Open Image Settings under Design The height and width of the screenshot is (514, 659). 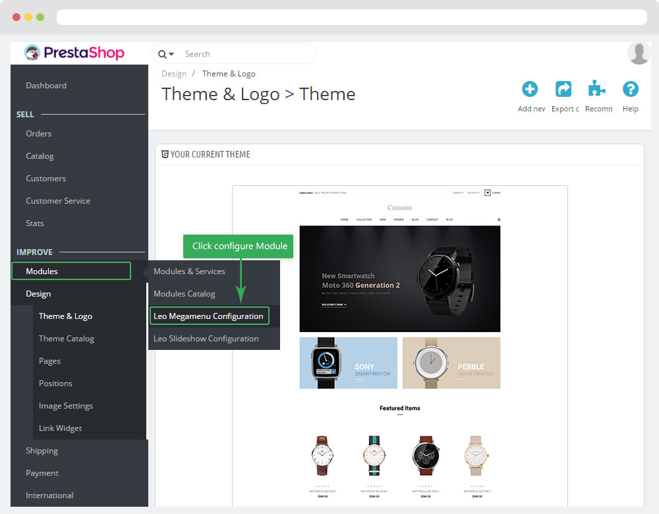tap(66, 406)
